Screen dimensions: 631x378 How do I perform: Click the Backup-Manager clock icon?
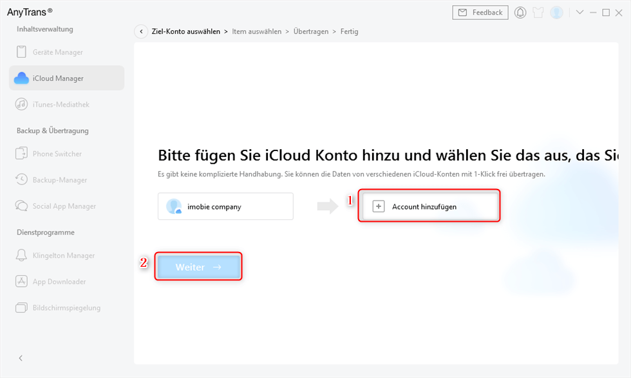pyautogui.click(x=21, y=179)
